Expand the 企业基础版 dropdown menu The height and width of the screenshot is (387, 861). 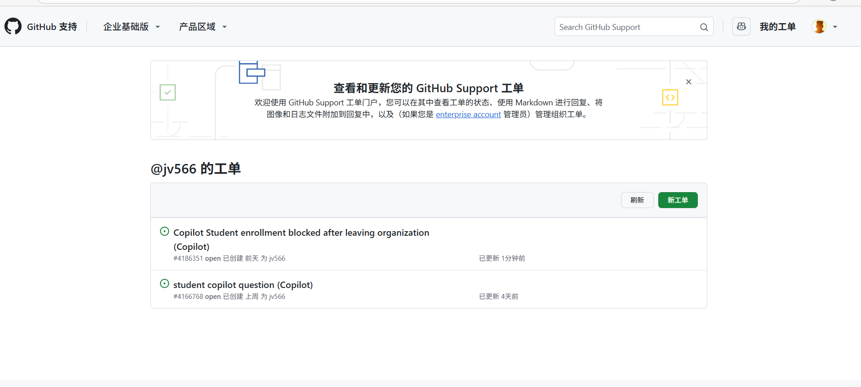coord(131,27)
